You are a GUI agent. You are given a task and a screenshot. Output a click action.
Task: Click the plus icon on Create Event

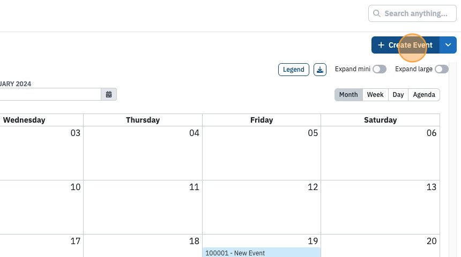381,45
